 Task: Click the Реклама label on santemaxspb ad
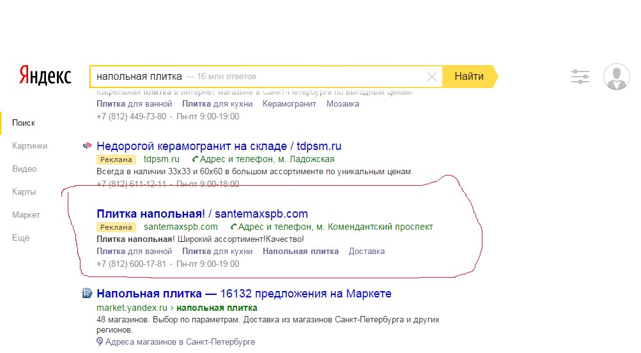(x=116, y=227)
